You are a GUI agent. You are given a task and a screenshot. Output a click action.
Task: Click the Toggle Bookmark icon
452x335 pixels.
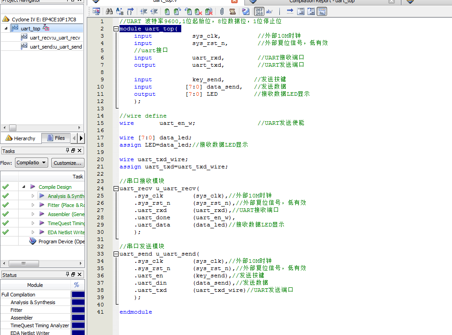click(x=167, y=11)
